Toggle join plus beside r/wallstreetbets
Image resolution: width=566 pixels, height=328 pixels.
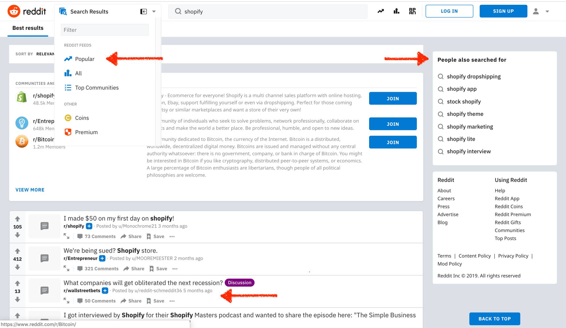105,290
